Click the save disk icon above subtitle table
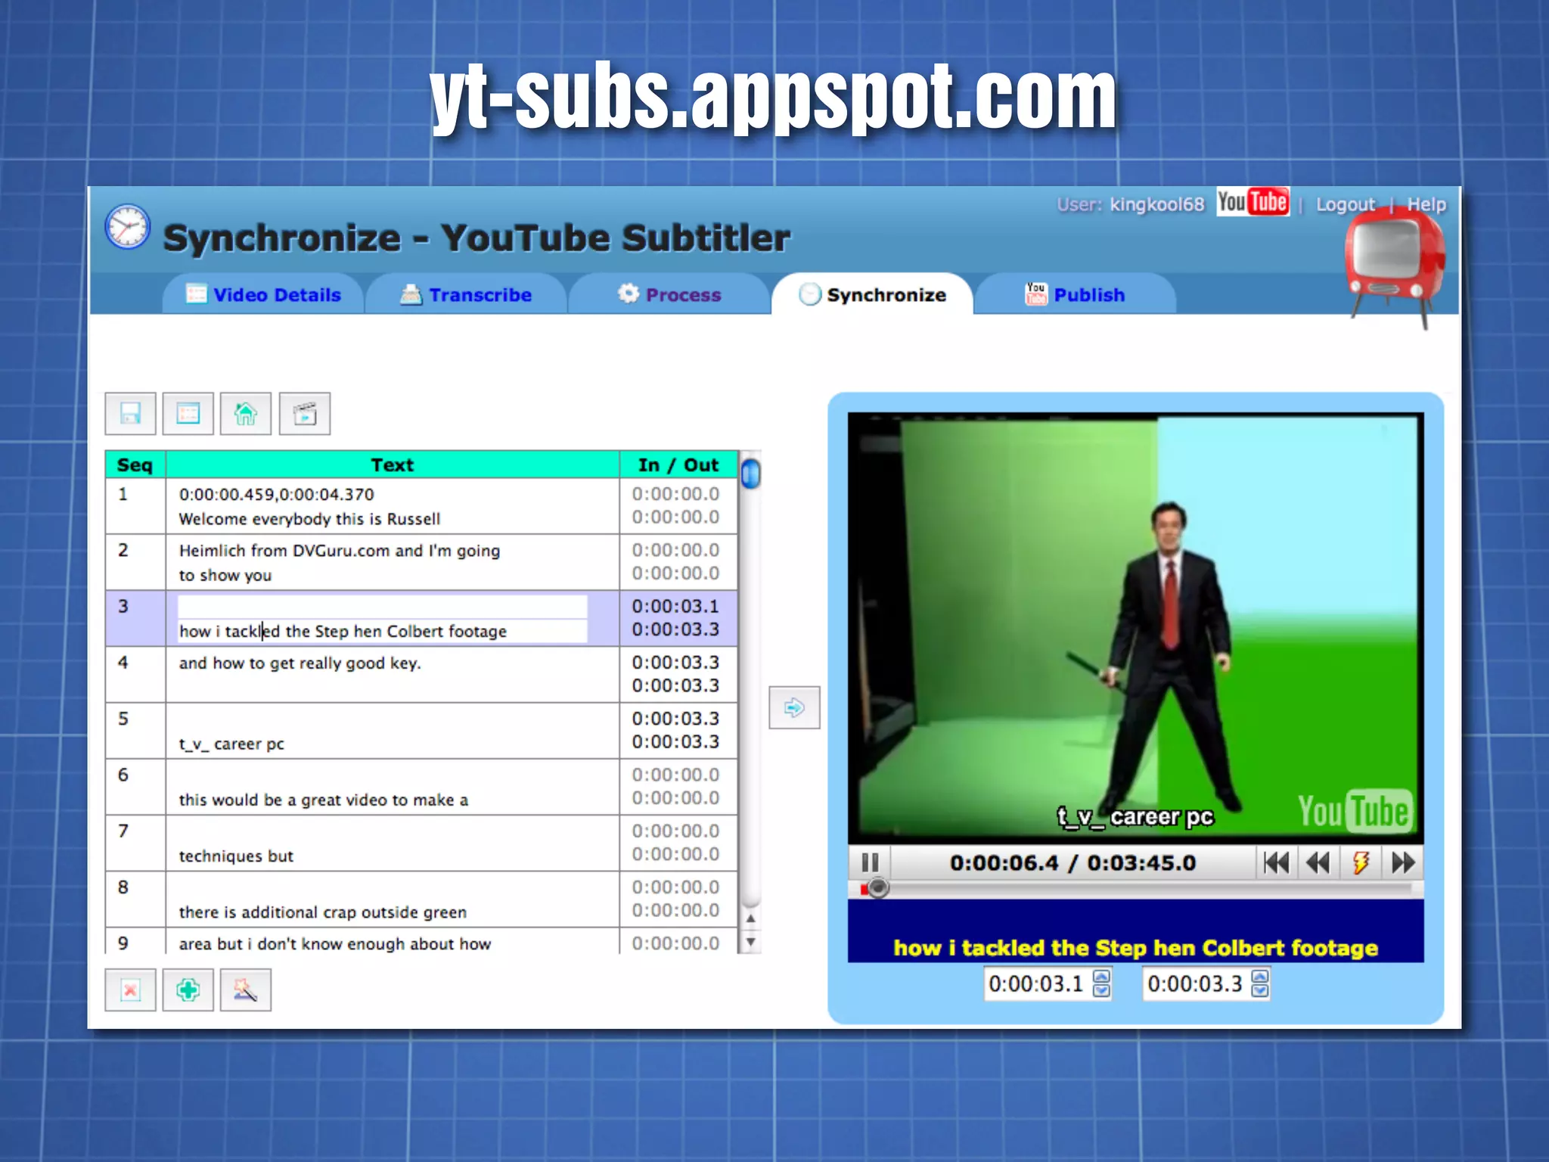 pyautogui.click(x=130, y=414)
